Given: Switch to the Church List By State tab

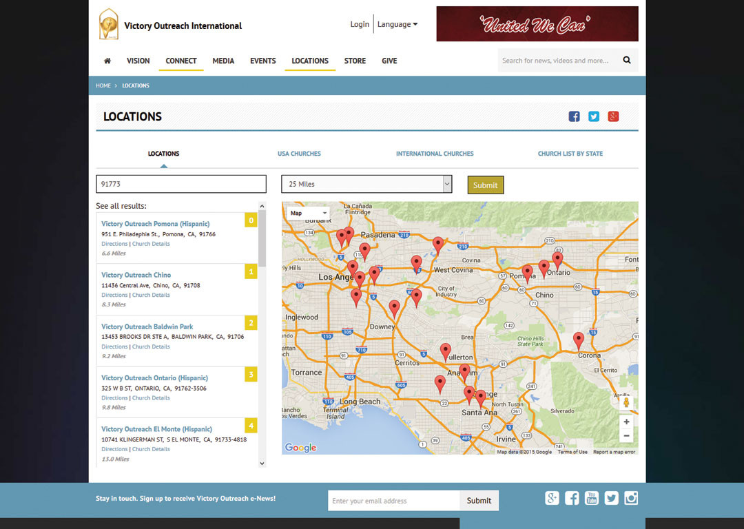Looking at the screenshot, I should [x=570, y=154].
